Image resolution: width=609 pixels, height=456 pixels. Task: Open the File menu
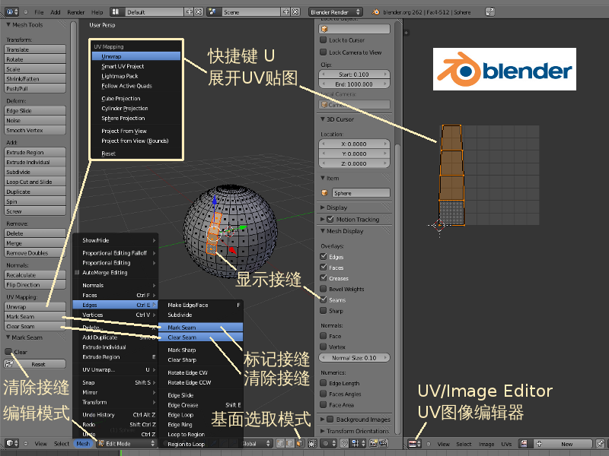(x=39, y=12)
